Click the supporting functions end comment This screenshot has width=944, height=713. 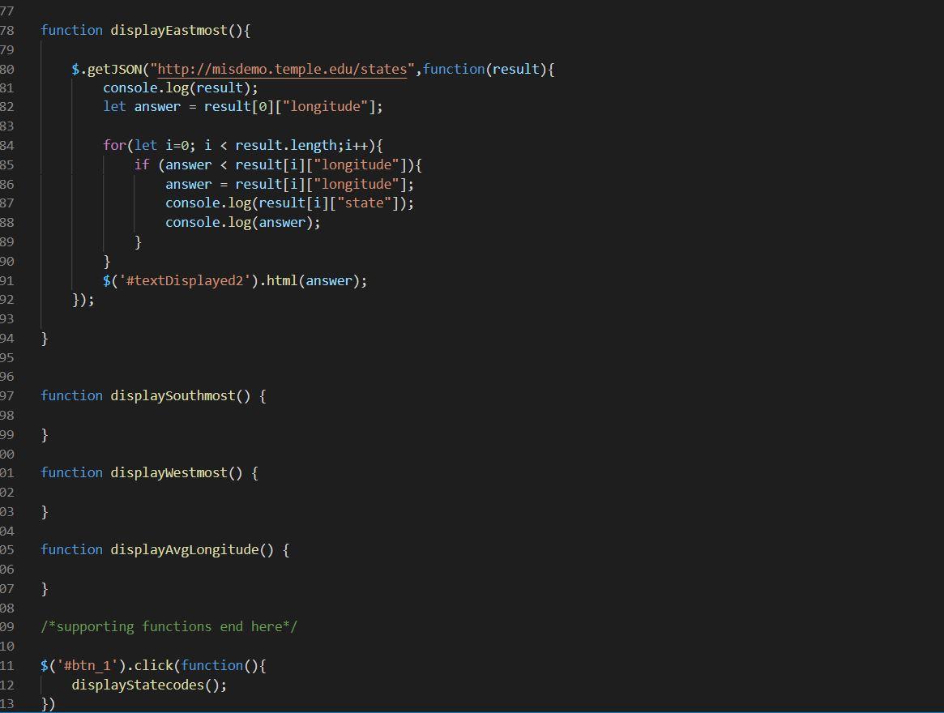pyautogui.click(x=169, y=626)
